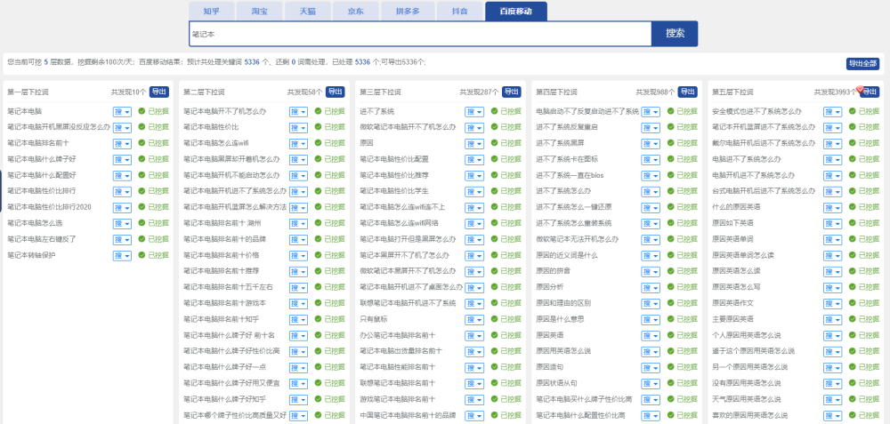Click green check icon beside 原因如下英语
The height and width of the screenshot is (424, 890).
coord(853,223)
